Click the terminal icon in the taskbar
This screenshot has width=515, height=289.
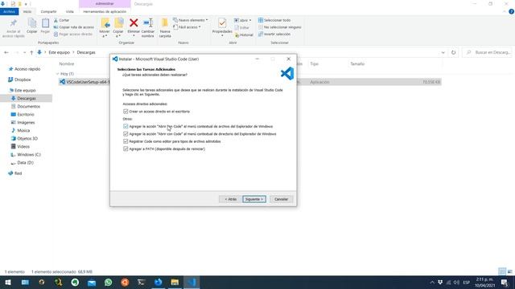[142, 282]
